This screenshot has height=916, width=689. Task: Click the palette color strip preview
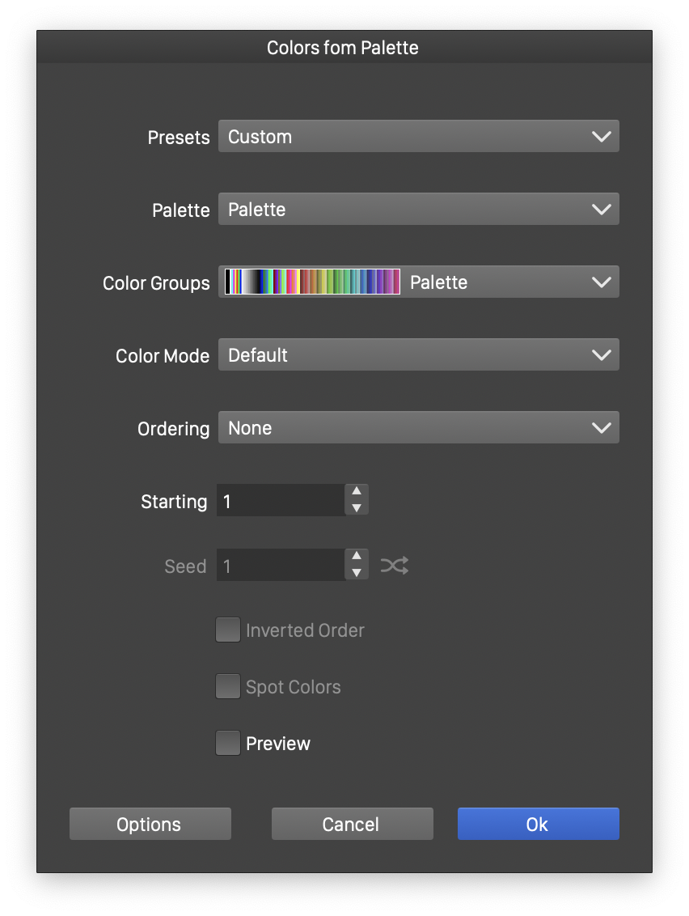pos(312,282)
